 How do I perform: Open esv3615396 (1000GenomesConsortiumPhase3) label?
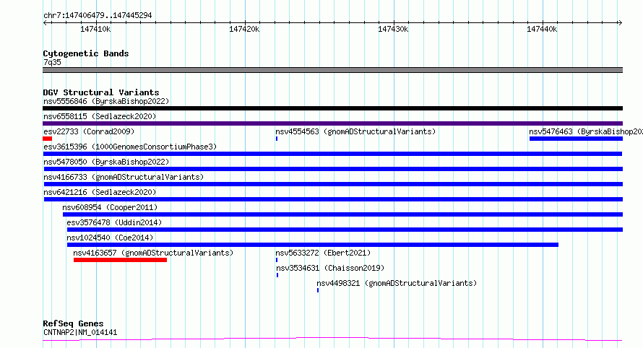(x=130, y=147)
